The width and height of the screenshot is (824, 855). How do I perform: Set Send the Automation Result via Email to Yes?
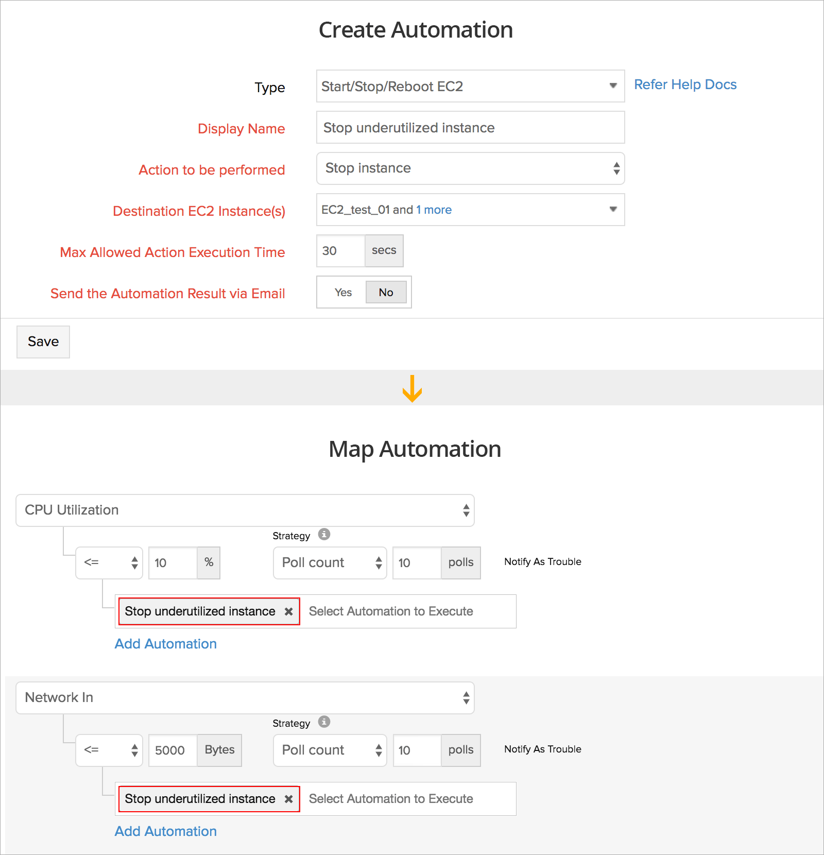coord(342,292)
